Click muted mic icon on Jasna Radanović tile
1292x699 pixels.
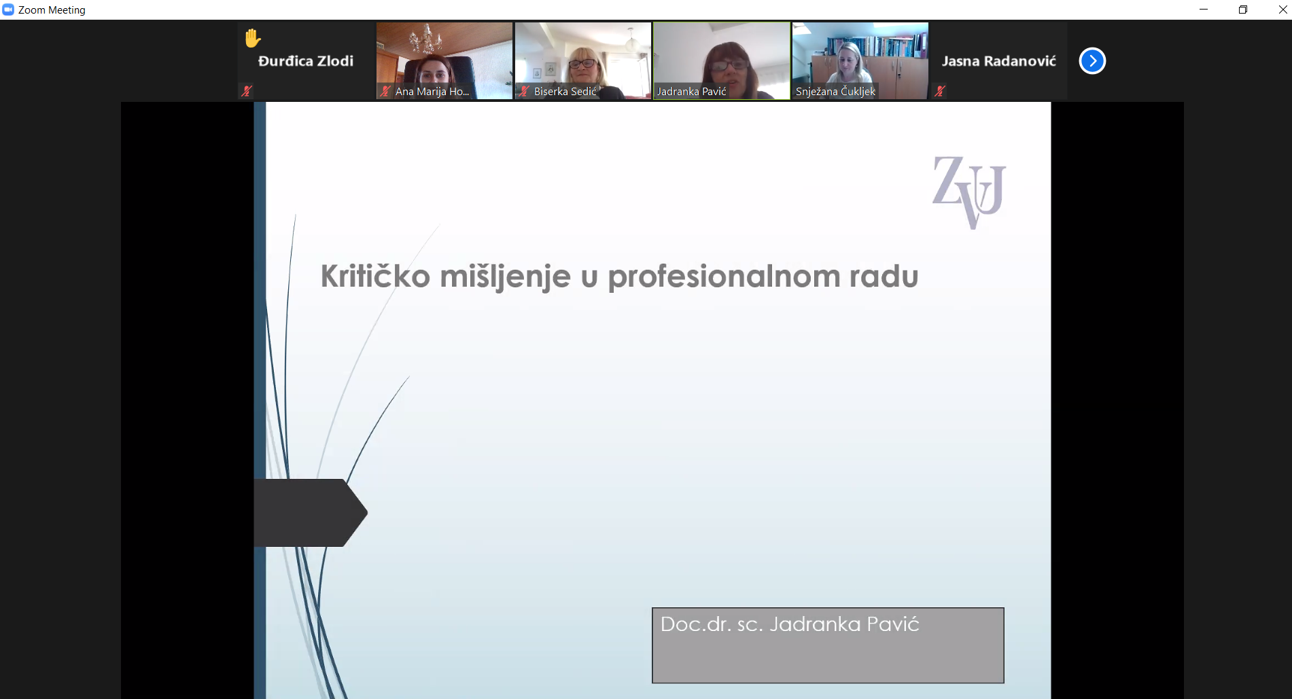click(940, 90)
